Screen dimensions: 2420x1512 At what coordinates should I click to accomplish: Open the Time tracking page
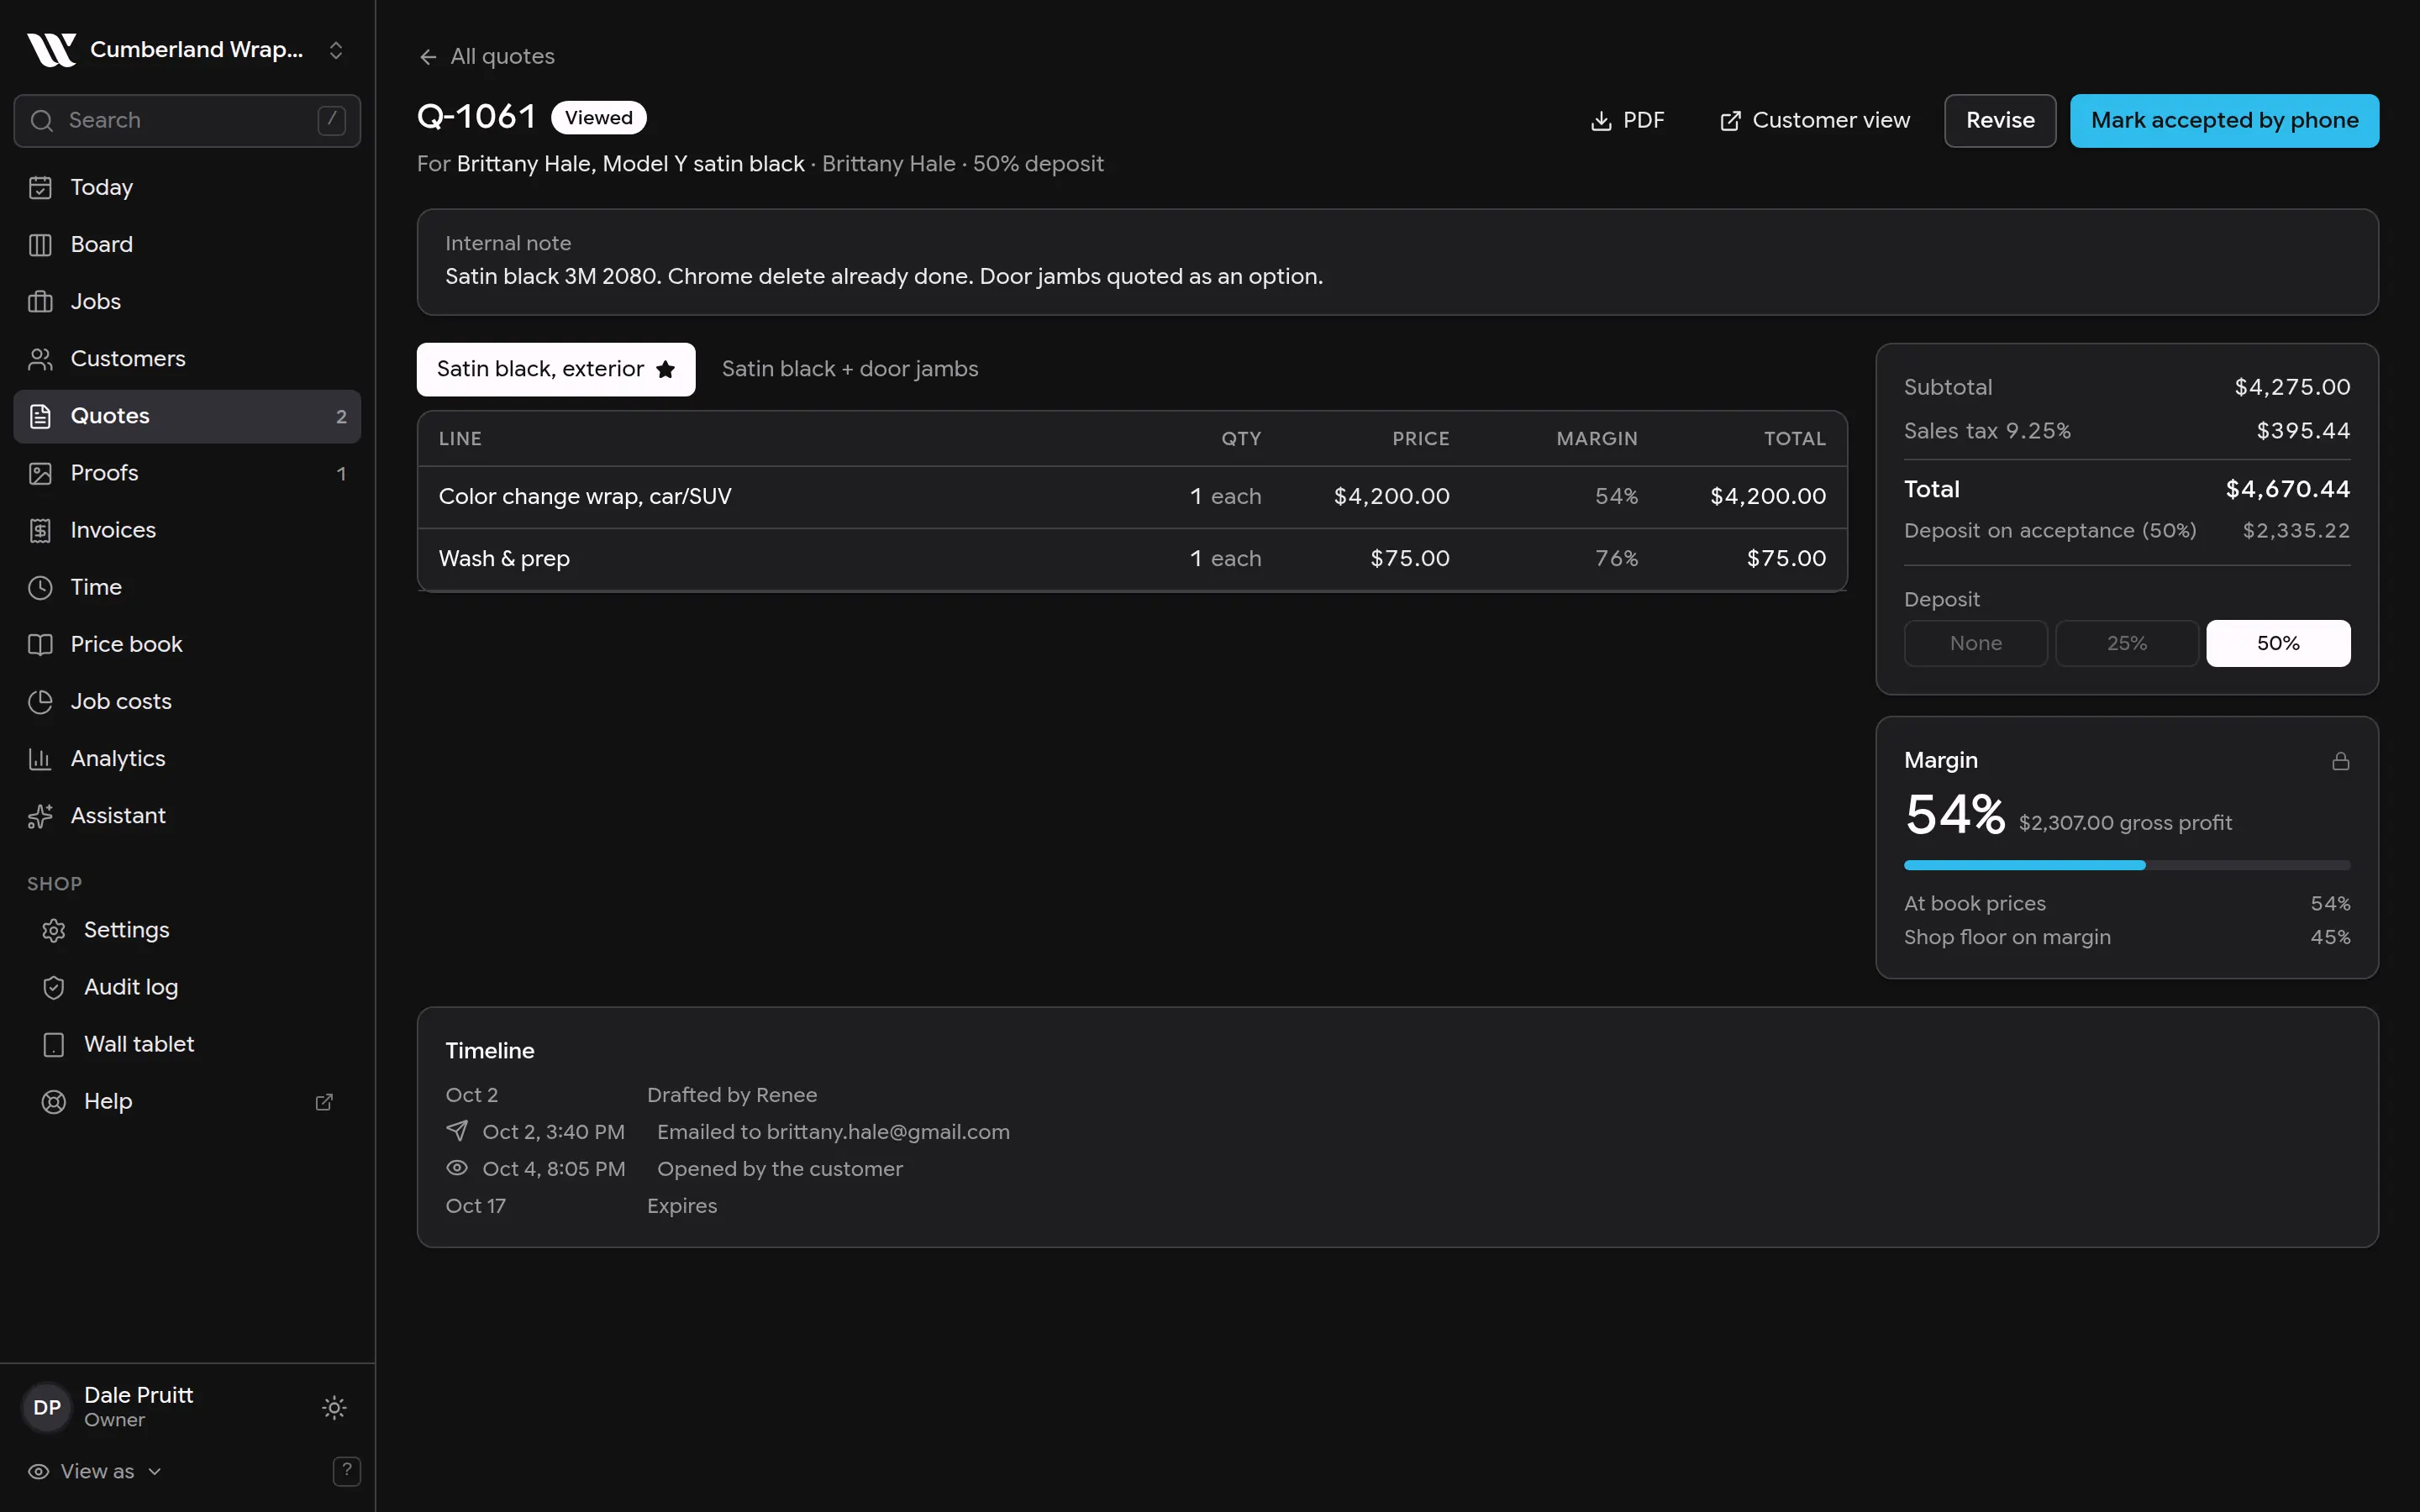(x=187, y=587)
